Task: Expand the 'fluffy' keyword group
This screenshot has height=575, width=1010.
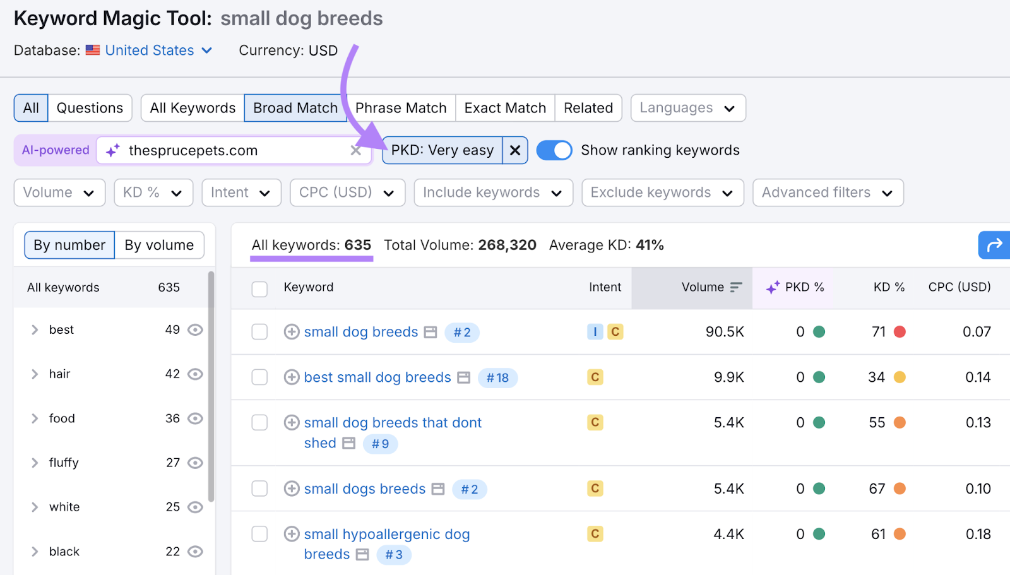Action: 35,463
